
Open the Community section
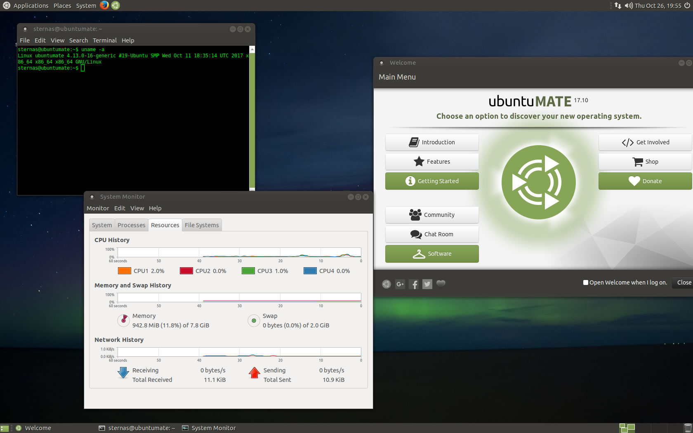[432, 215]
